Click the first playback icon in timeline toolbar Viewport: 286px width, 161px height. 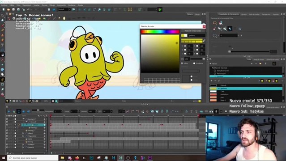point(9,111)
